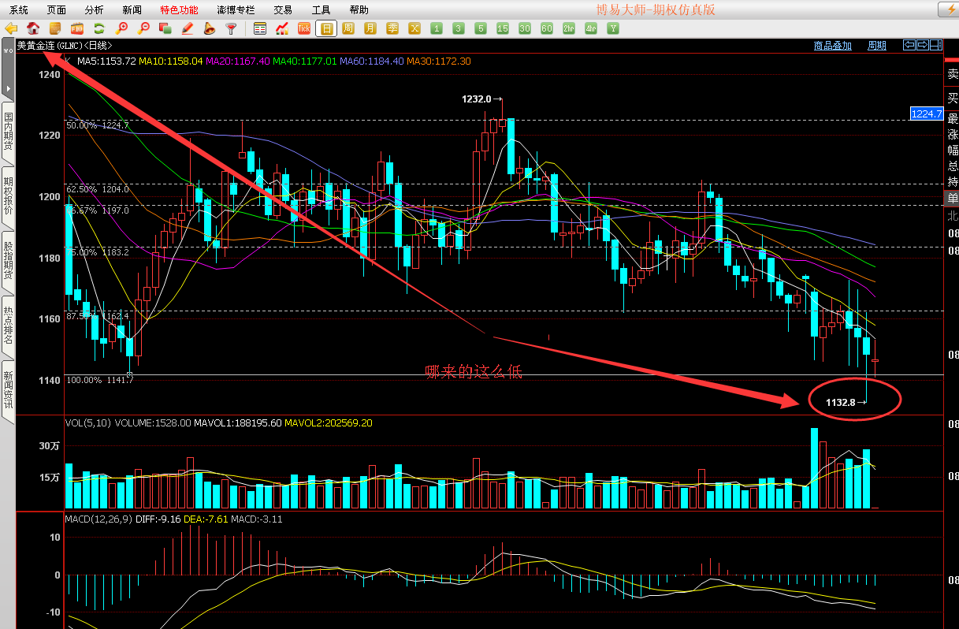Select the 4hr period button
The height and width of the screenshot is (629, 959).
click(x=591, y=28)
